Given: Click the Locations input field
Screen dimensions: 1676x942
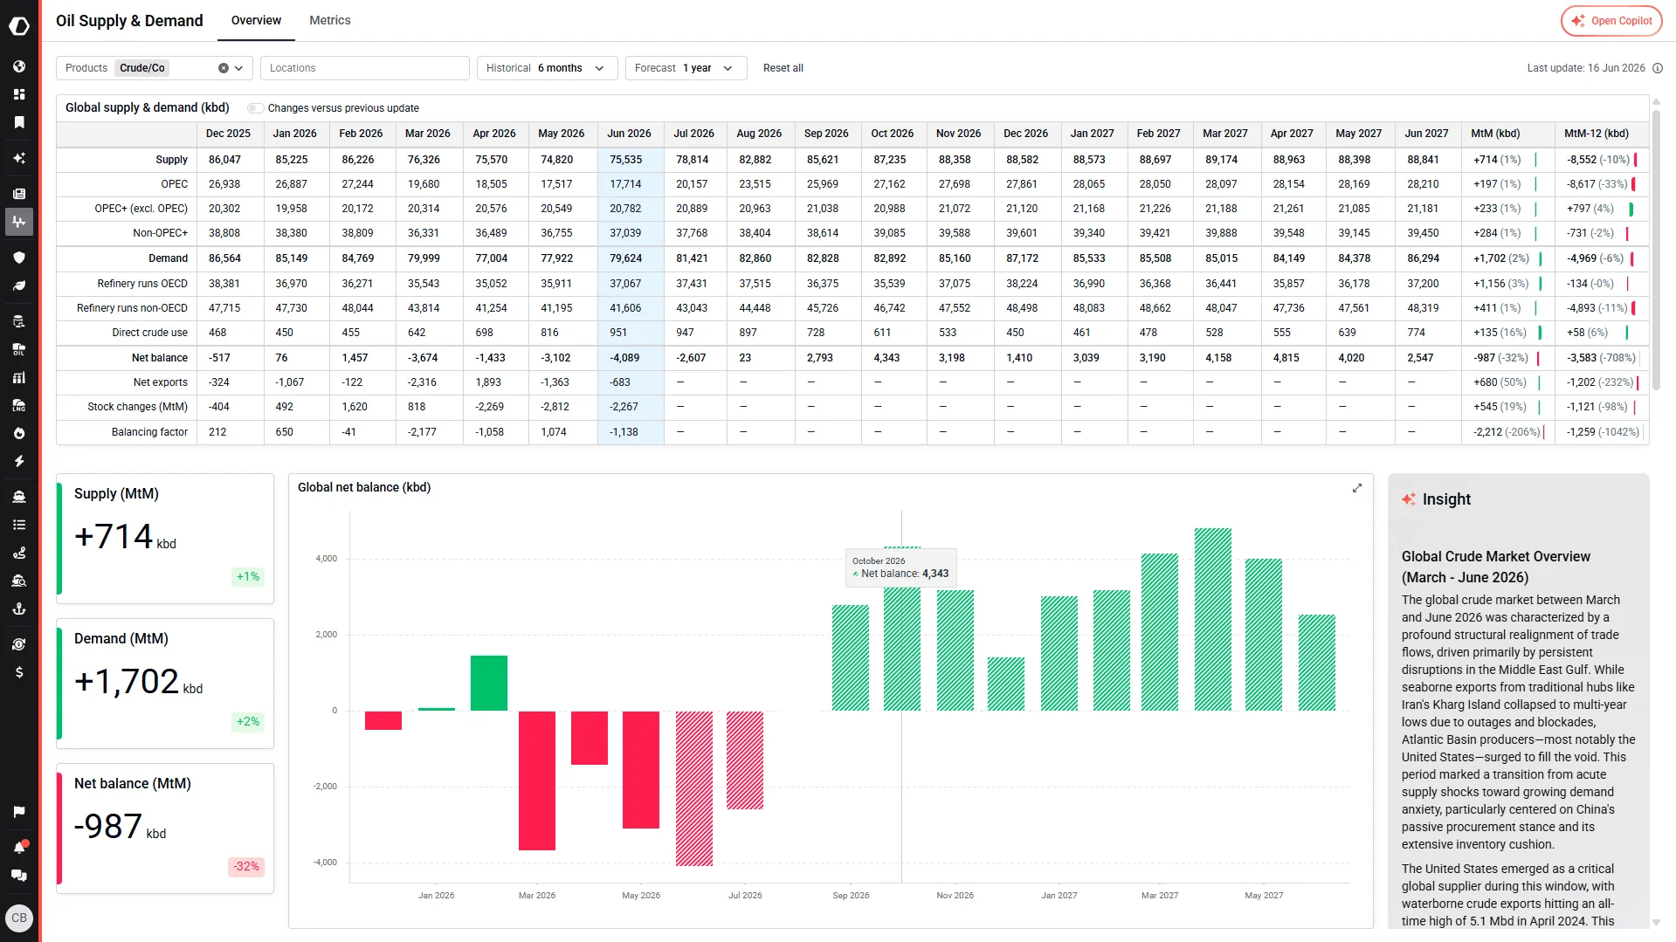Looking at the screenshot, I should point(365,68).
